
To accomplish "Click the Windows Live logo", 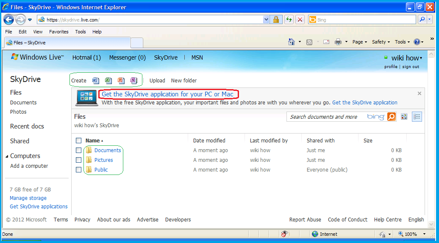I will point(38,57).
